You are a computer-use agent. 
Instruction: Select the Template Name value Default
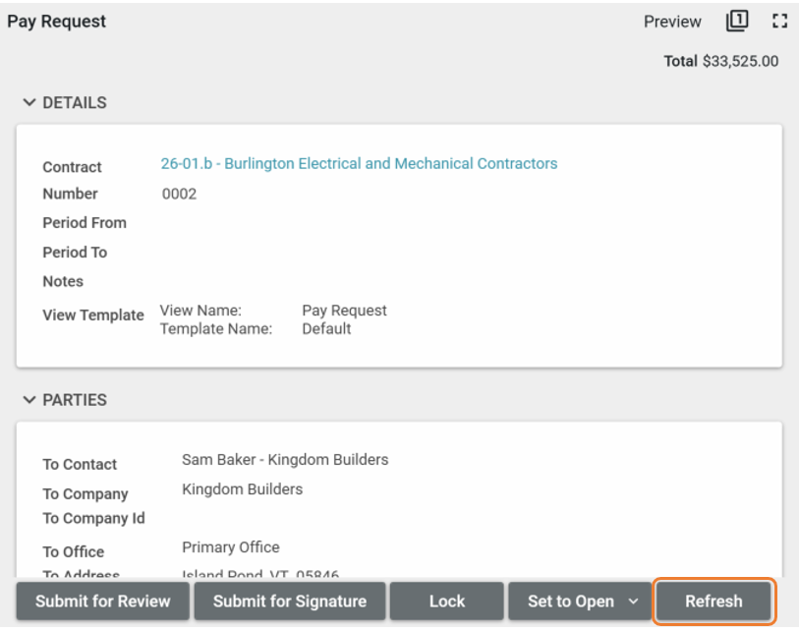tap(326, 328)
